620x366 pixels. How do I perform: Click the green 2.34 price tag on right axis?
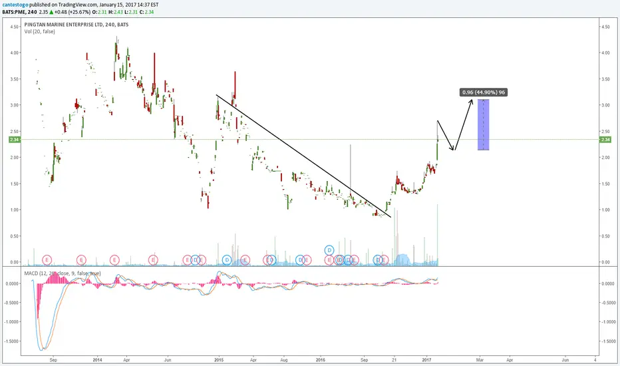click(x=605, y=140)
